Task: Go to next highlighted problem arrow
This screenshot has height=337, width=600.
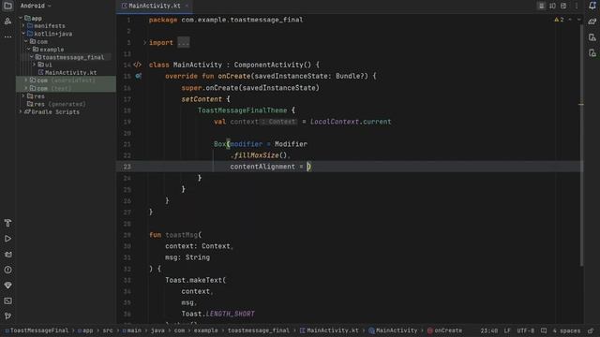Action: pos(578,20)
